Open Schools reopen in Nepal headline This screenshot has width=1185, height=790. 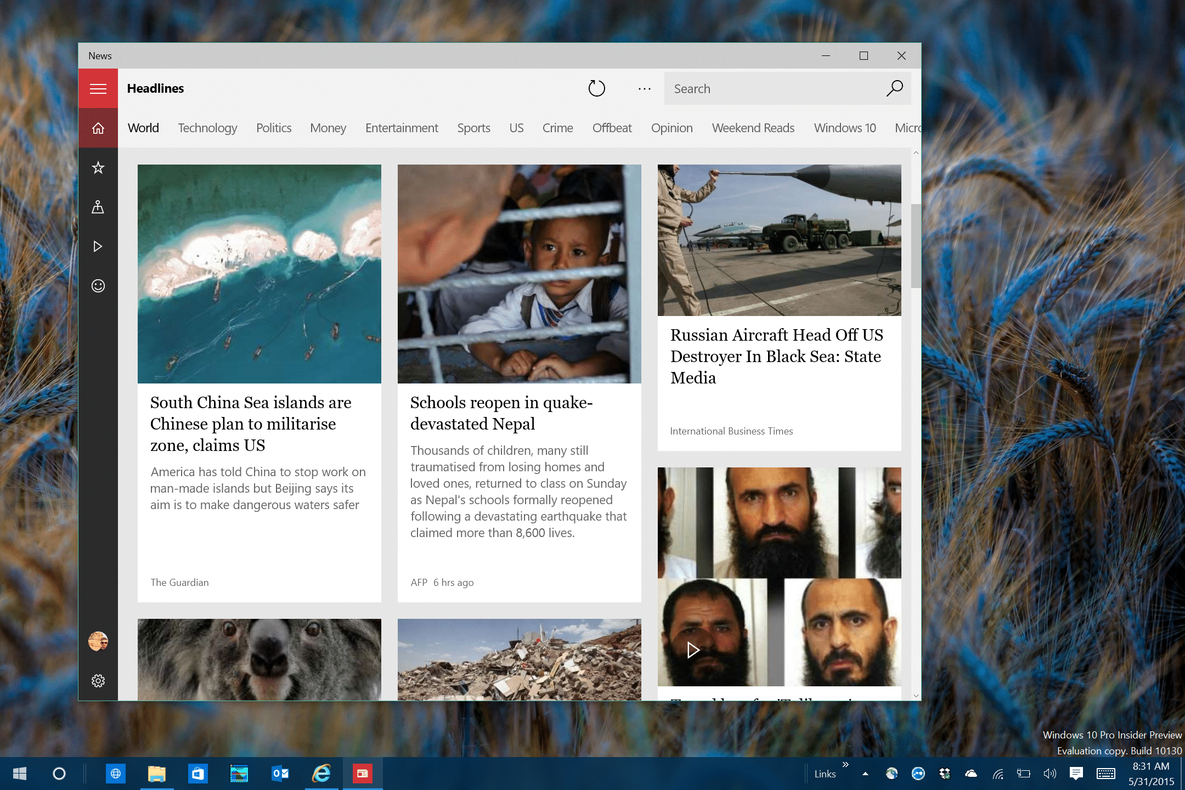[x=501, y=413]
